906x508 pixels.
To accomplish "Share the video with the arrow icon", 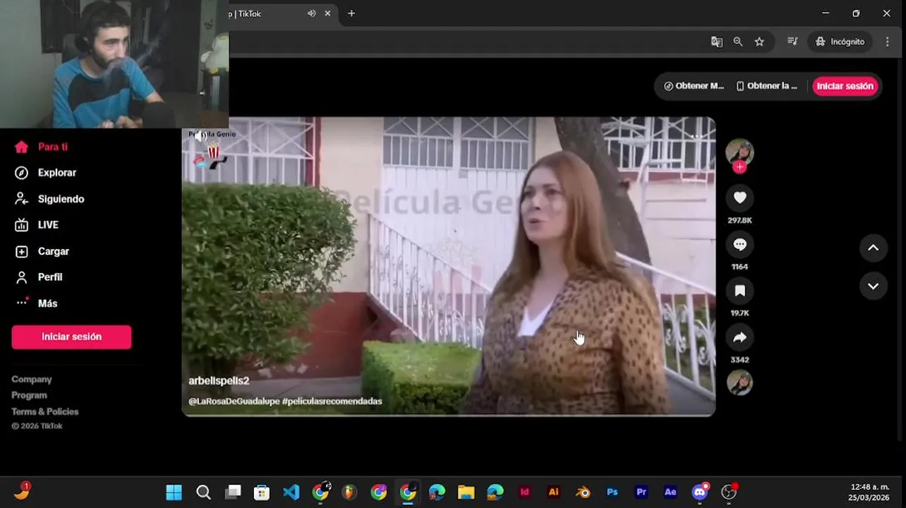I will (x=739, y=337).
